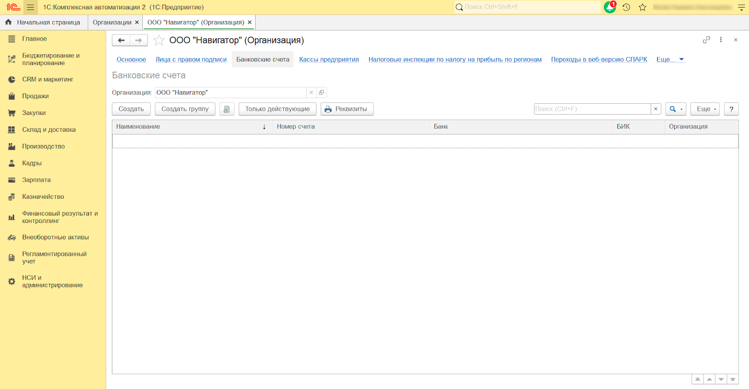Open the history clock icon

[x=626, y=7]
